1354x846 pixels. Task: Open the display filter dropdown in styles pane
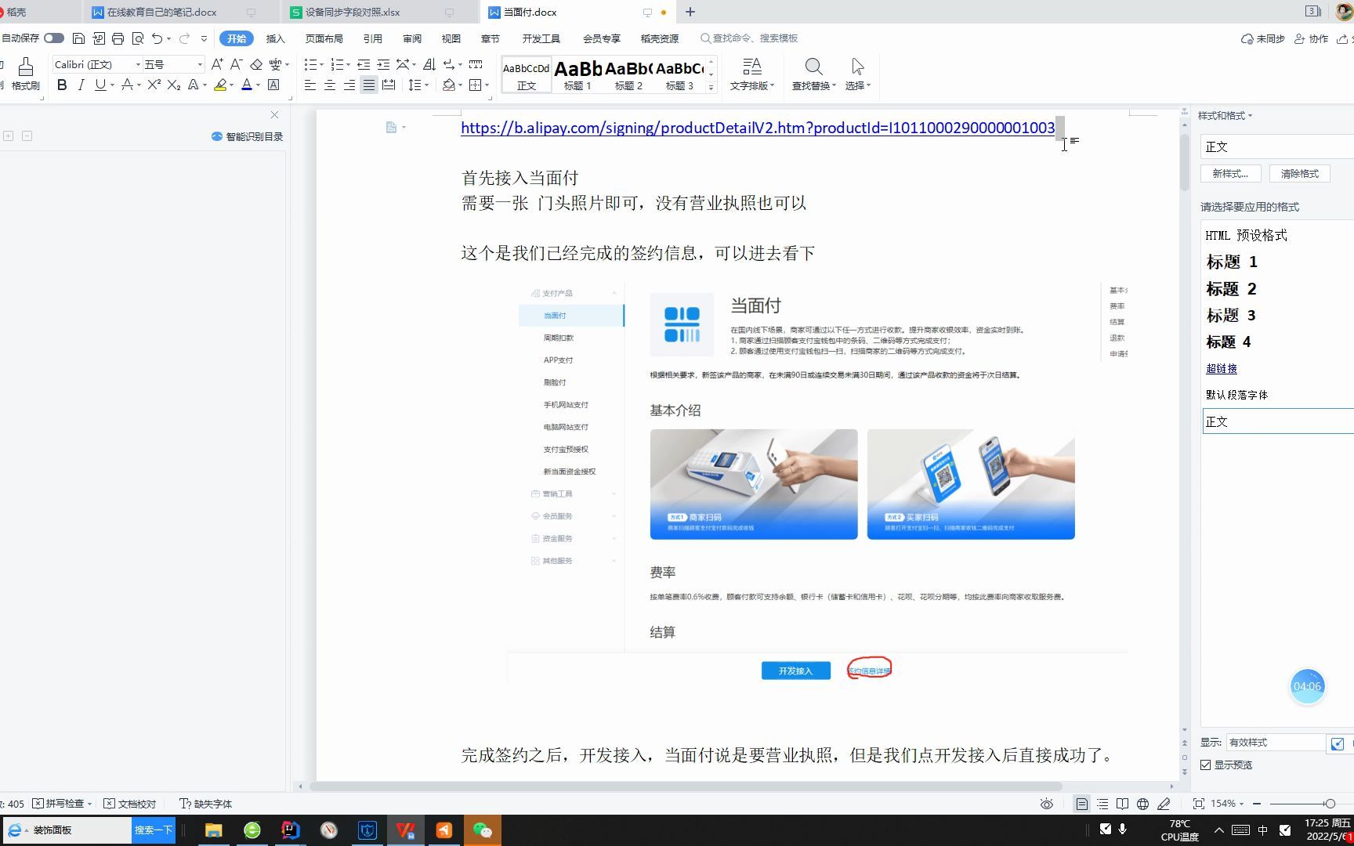click(x=1276, y=742)
